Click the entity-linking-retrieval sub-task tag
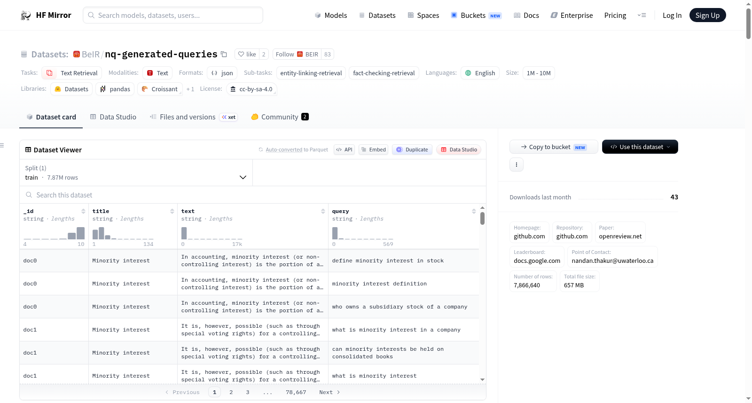 point(311,73)
